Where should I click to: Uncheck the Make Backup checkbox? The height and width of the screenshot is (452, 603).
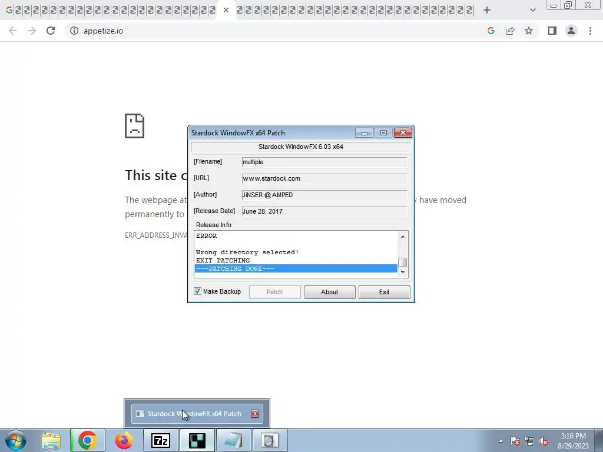tap(198, 291)
